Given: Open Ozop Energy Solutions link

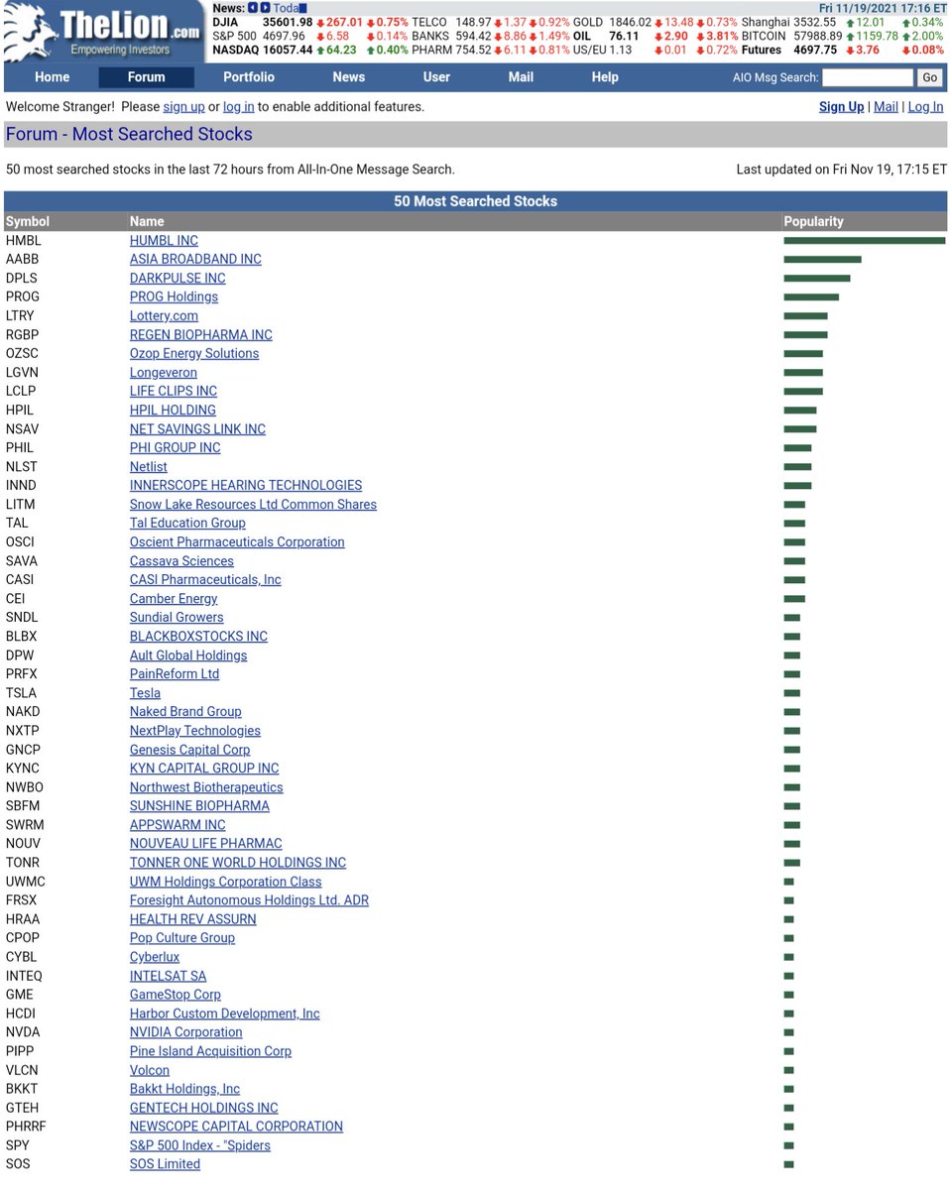Looking at the screenshot, I should [194, 354].
